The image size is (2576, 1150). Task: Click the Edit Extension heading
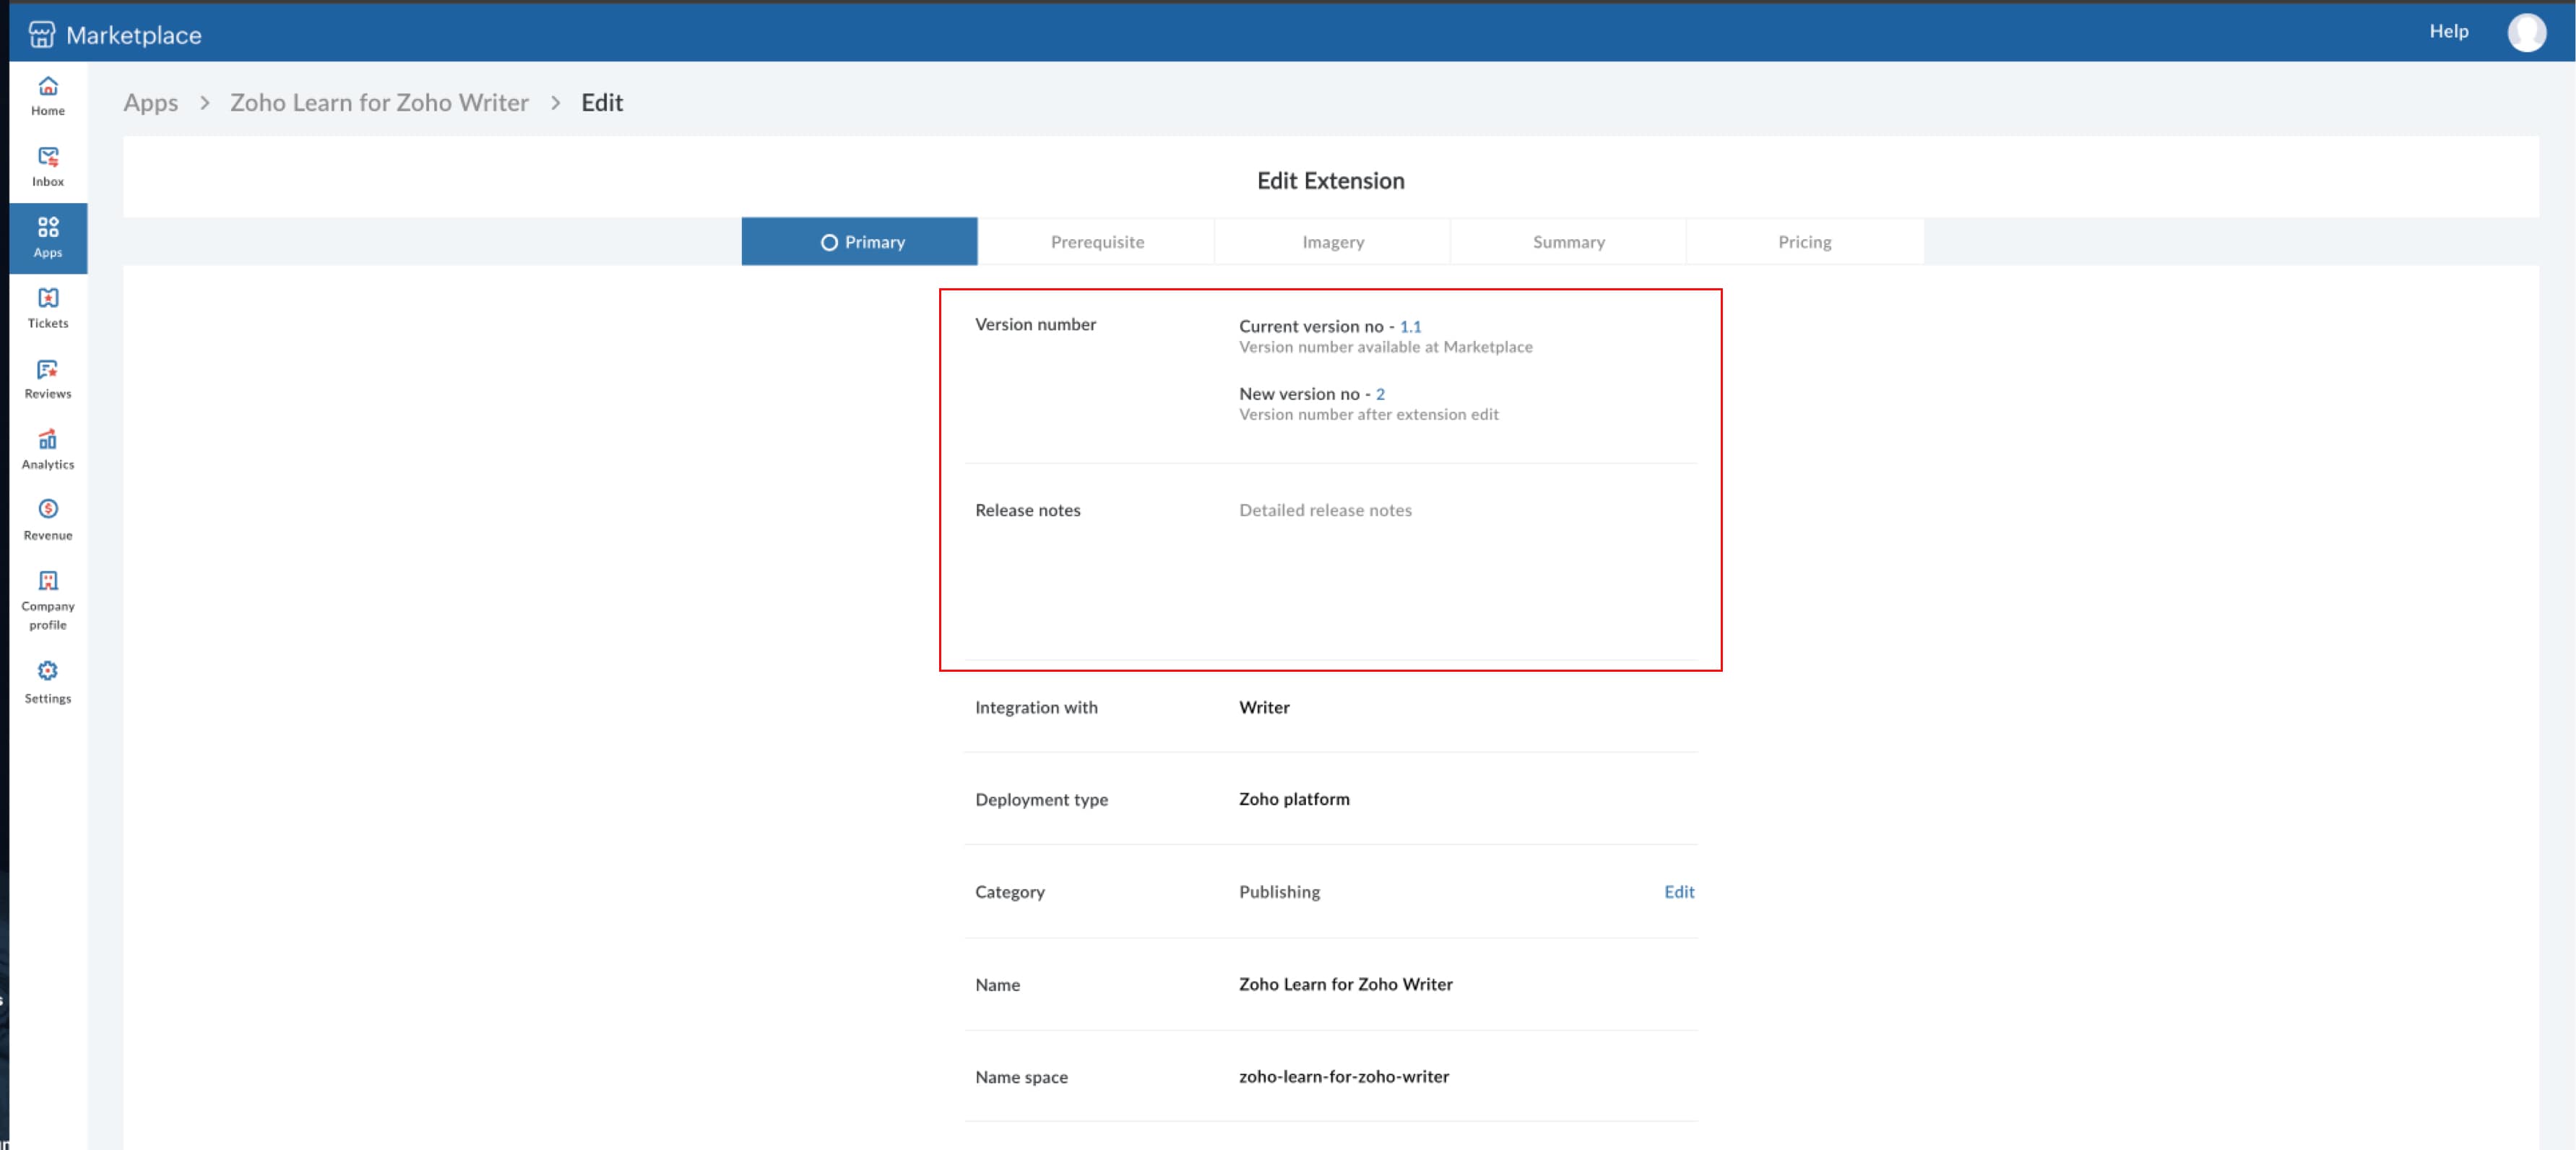tap(1330, 181)
